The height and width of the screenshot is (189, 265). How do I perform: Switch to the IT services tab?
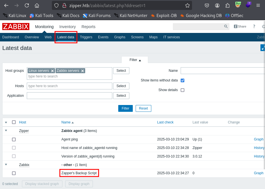[x=172, y=37]
